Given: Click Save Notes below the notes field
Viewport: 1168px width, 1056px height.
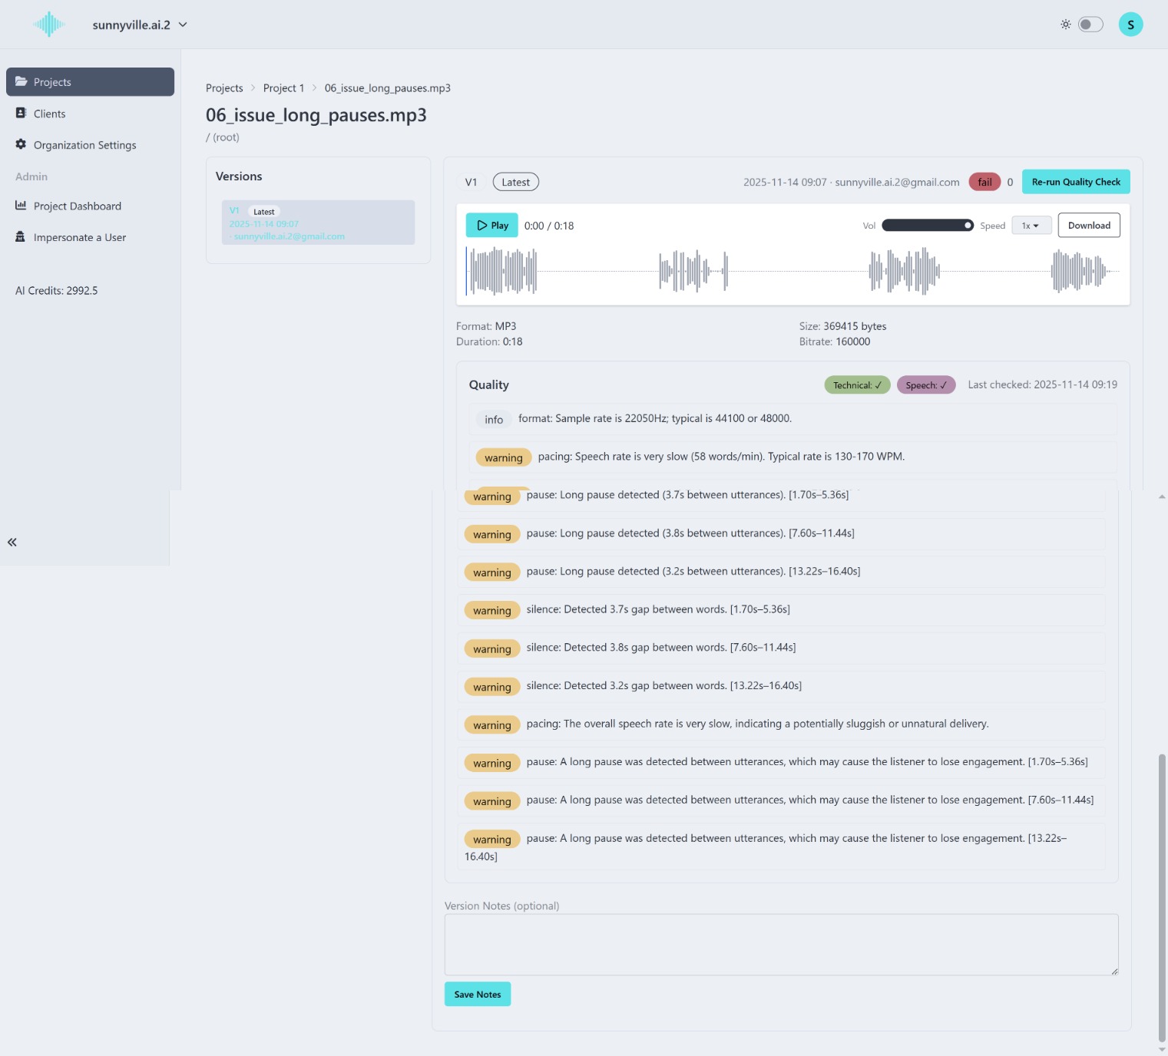Looking at the screenshot, I should pos(477,994).
